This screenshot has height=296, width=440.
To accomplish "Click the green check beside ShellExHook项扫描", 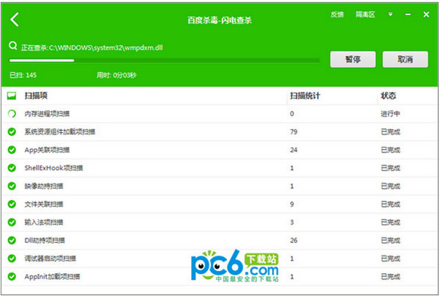I will pos(12,167).
